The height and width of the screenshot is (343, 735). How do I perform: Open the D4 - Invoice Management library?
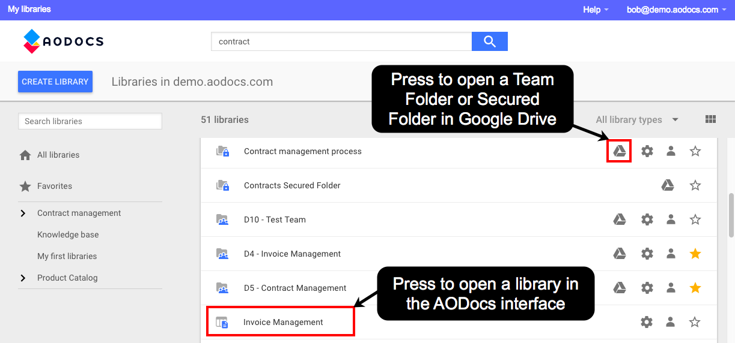tap(292, 254)
